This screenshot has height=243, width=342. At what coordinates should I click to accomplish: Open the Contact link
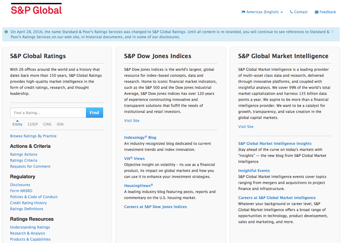tap(301, 12)
